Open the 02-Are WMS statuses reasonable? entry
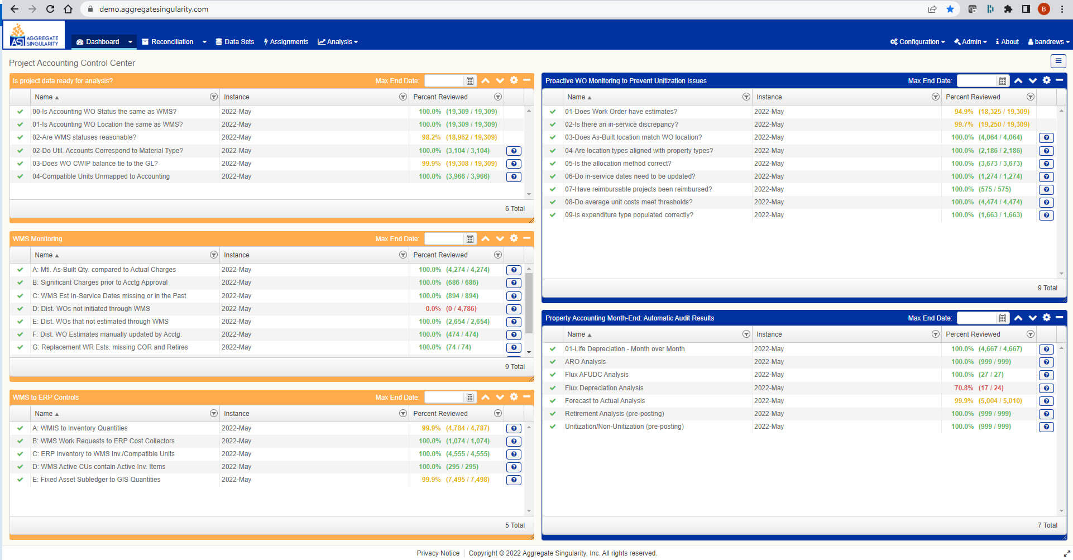The height and width of the screenshot is (560, 1073). pyautogui.click(x=84, y=137)
